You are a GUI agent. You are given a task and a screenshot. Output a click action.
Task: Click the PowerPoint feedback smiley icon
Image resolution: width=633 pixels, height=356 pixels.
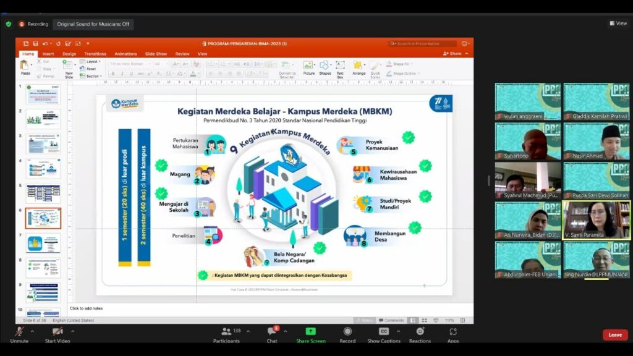(464, 44)
